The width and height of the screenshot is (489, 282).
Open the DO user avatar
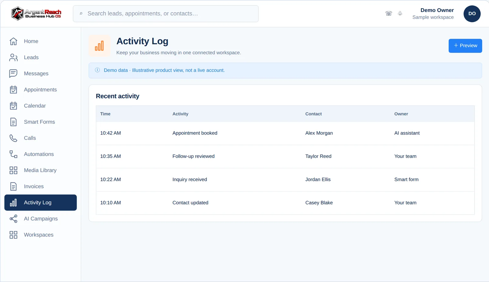pos(472,13)
